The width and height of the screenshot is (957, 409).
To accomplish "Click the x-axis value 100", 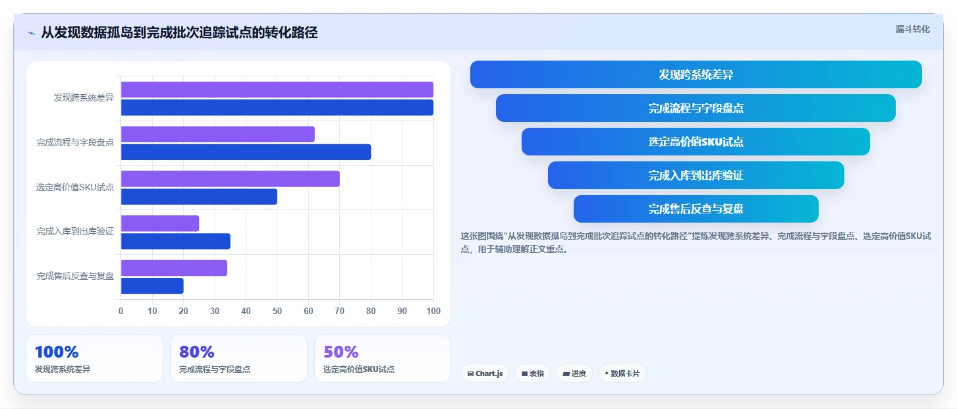I will pyautogui.click(x=433, y=311).
